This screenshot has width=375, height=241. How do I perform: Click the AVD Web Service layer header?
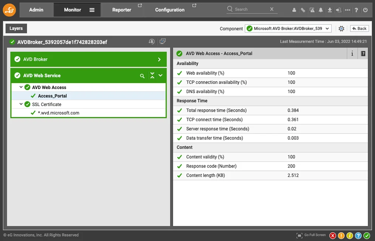[x=89, y=76]
